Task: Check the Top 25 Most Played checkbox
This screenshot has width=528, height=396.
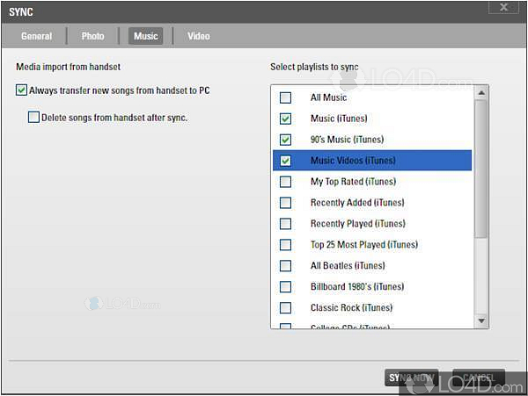Action: [x=285, y=245]
